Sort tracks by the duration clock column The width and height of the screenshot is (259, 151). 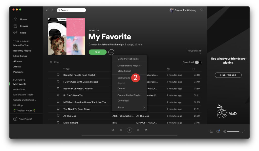[193, 69]
